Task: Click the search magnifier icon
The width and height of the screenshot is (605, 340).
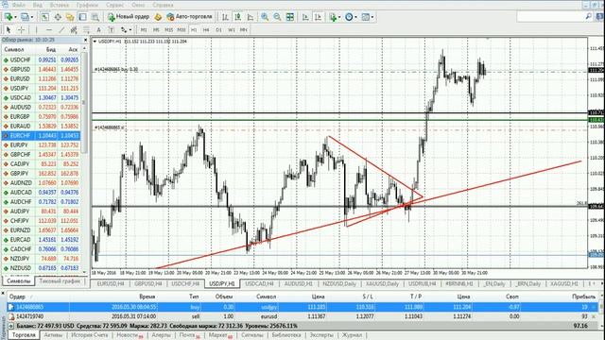Action: click(x=588, y=17)
